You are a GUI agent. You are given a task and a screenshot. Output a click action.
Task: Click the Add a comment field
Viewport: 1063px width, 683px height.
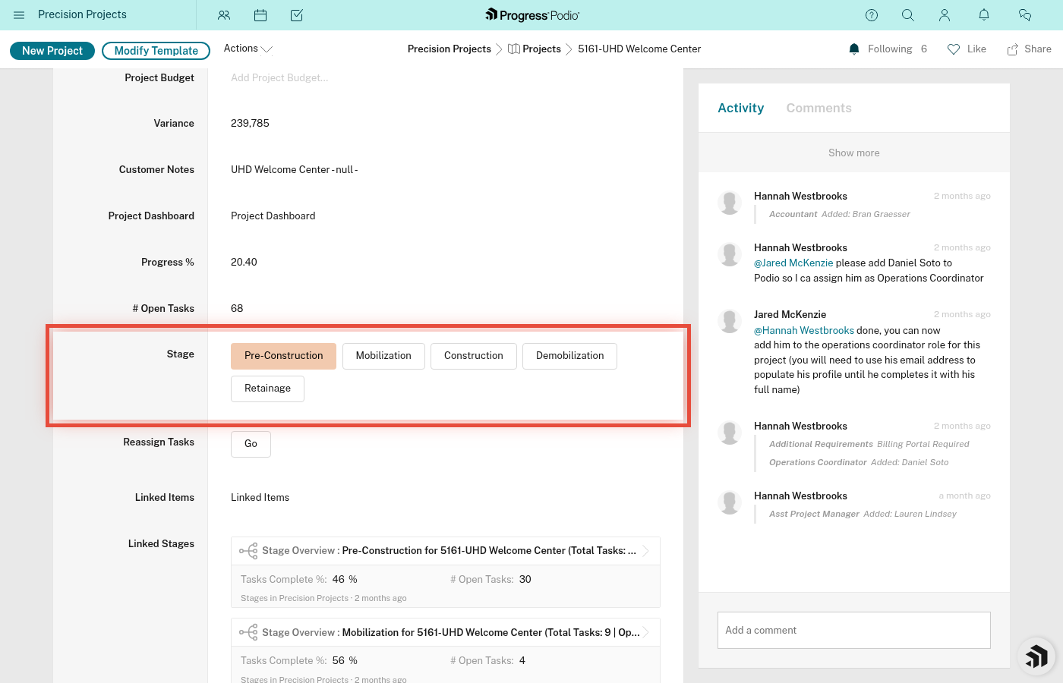tap(853, 630)
